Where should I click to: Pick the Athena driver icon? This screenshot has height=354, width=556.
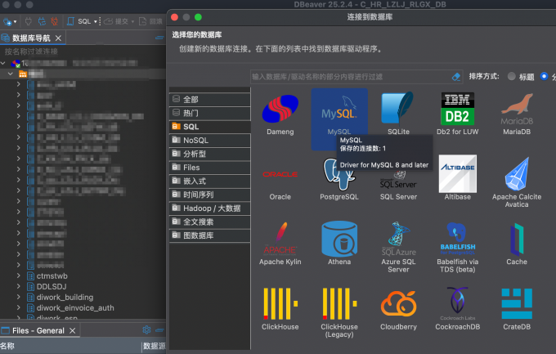tap(339, 244)
